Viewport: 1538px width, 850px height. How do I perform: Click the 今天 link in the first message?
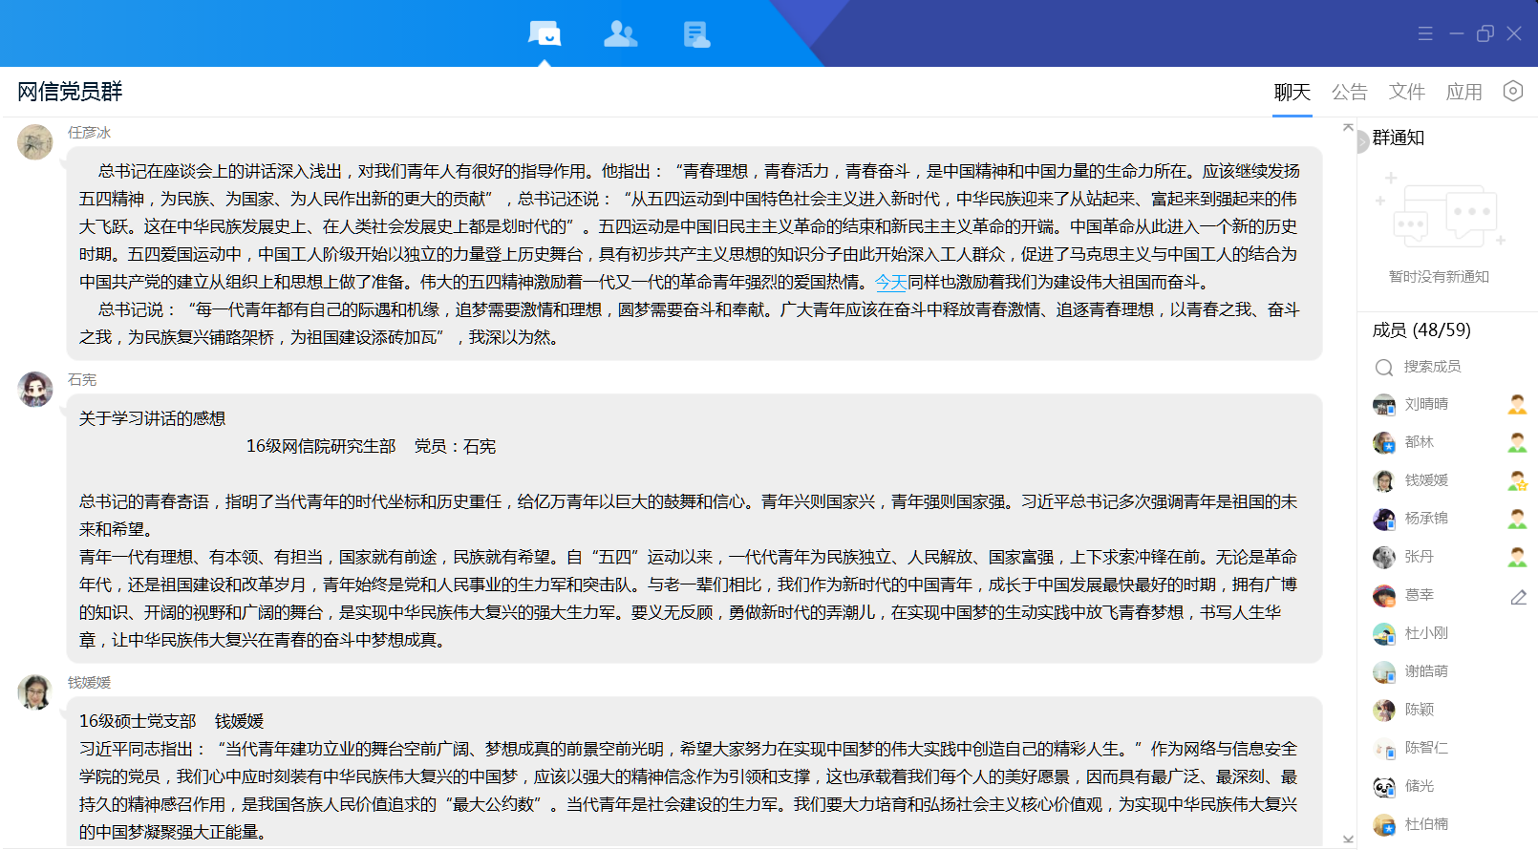click(x=890, y=282)
